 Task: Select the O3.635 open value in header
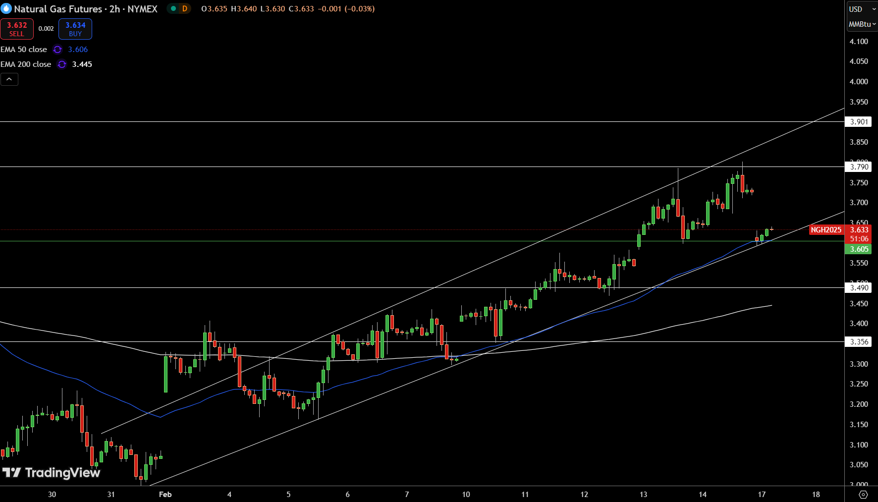click(x=214, y=9)
